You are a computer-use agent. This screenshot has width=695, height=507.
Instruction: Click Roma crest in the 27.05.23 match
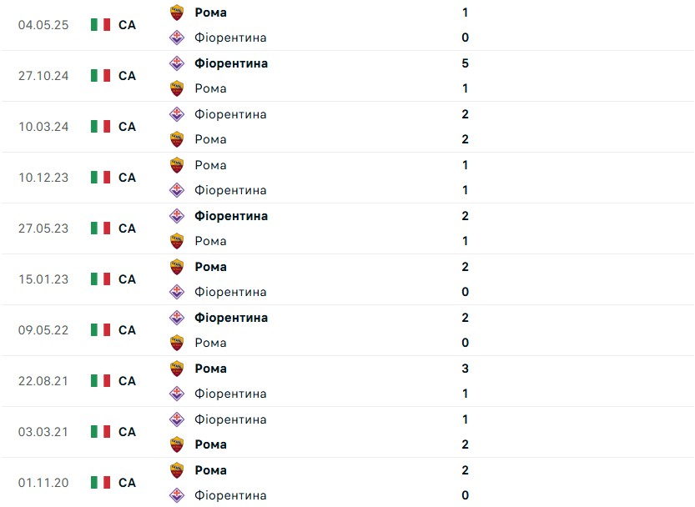[176, 241]
